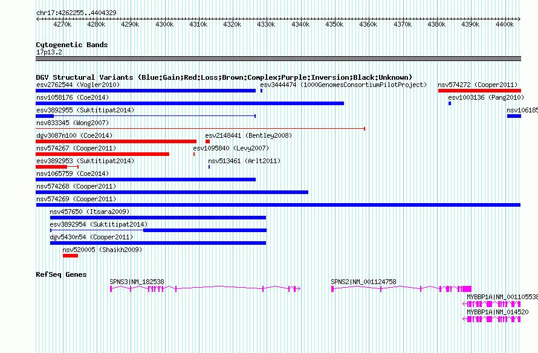
Task: Click the esv3892954 thick blue bar
Action: tap(205, 230)
